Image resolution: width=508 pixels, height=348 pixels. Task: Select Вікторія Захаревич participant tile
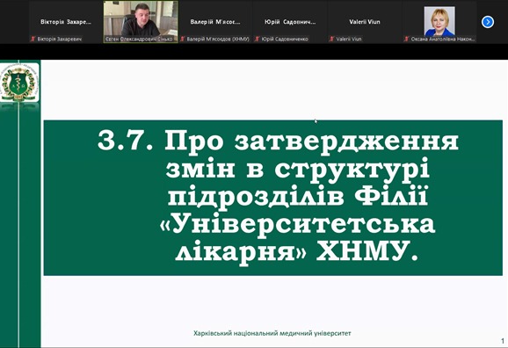click(x=66, y=22)
